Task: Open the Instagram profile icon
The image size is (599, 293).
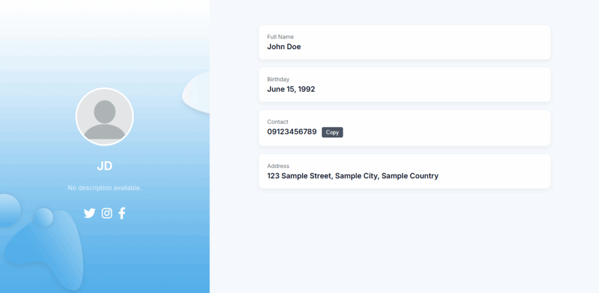Action: 107,213
